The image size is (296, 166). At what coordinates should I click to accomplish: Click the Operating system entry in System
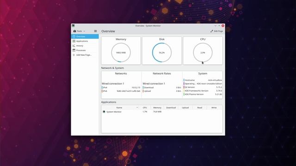pos(203,83)
